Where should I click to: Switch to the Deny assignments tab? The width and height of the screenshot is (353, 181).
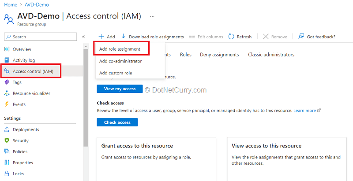pos(219,55)
